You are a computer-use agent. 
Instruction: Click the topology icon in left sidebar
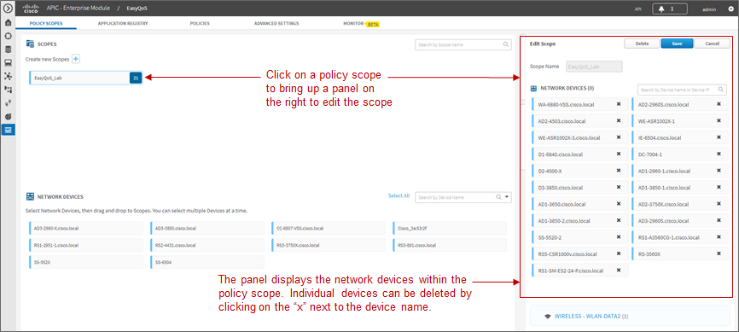[x=8, y=76]
